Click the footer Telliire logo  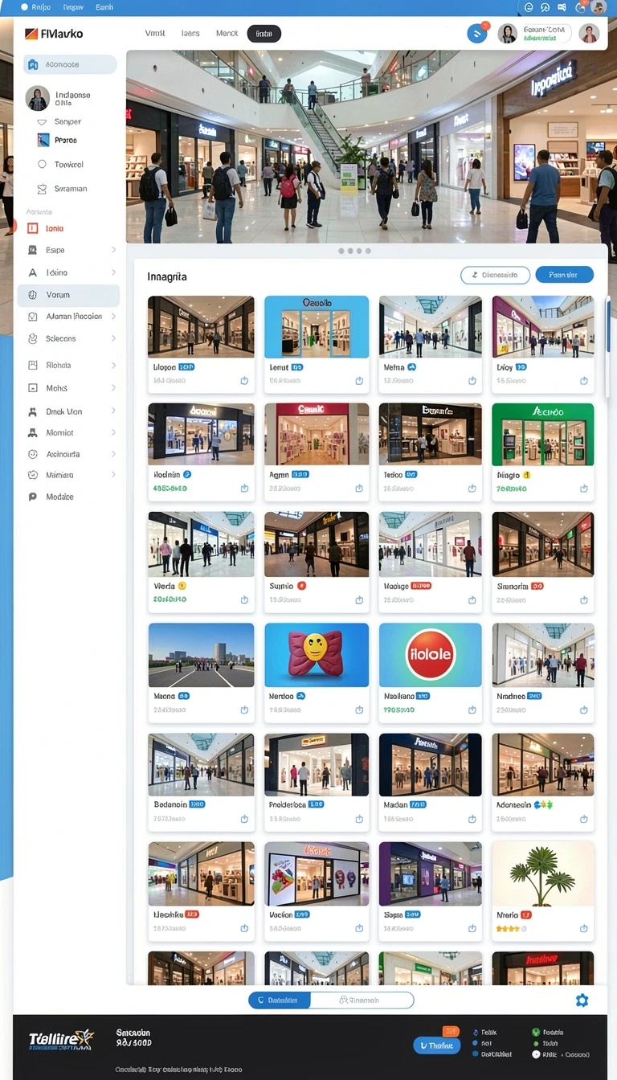click(61, 1040)
